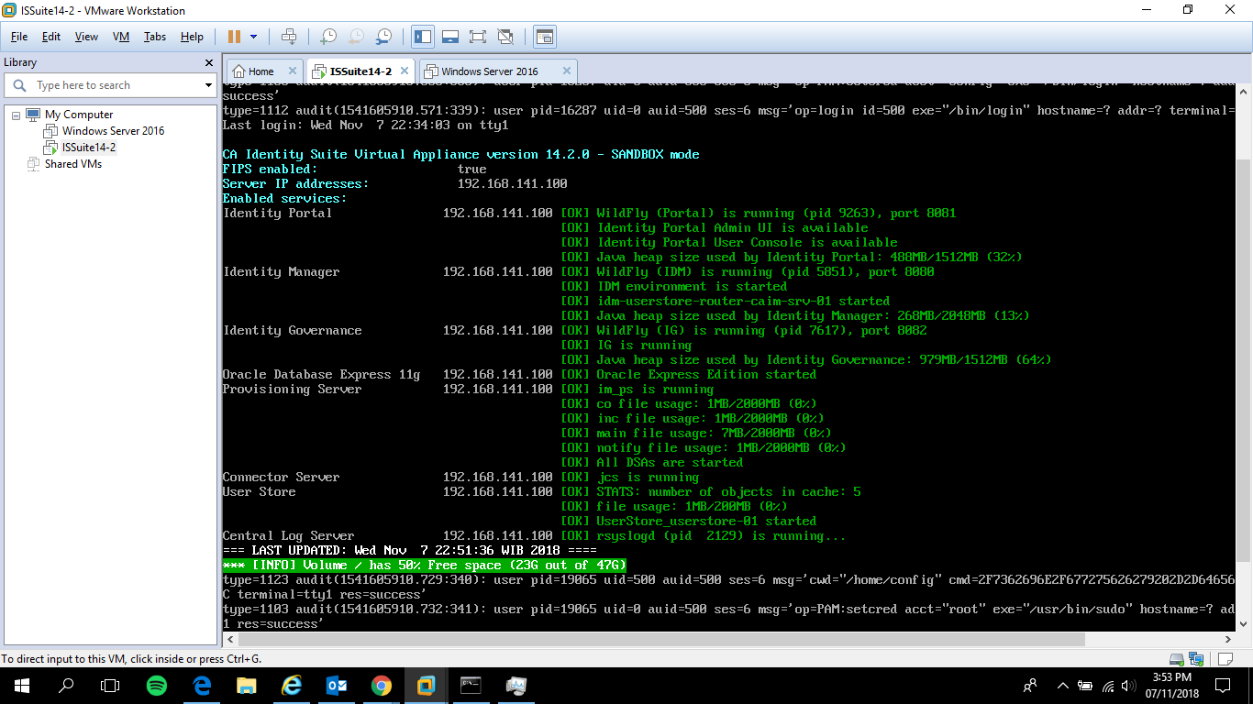The height and width of the screenshot is (704, 1253).
Task: Open File Explorer from the taskbar
Action: (x=246, y=685)
